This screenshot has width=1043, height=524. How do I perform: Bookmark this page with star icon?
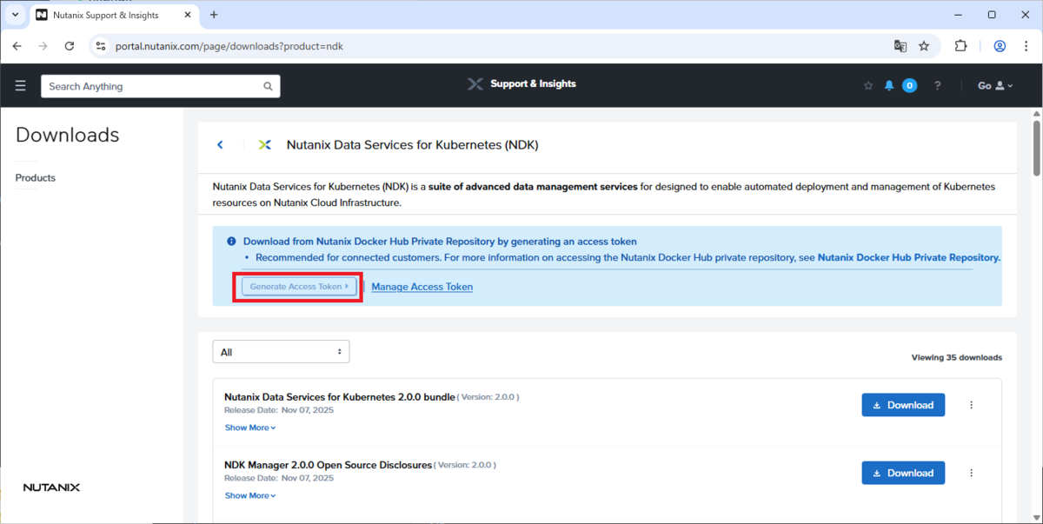coord(924,46)
